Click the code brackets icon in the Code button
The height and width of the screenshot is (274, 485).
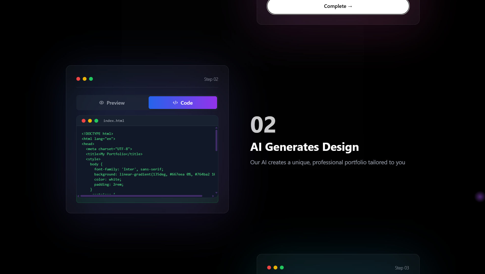point(175,103)
